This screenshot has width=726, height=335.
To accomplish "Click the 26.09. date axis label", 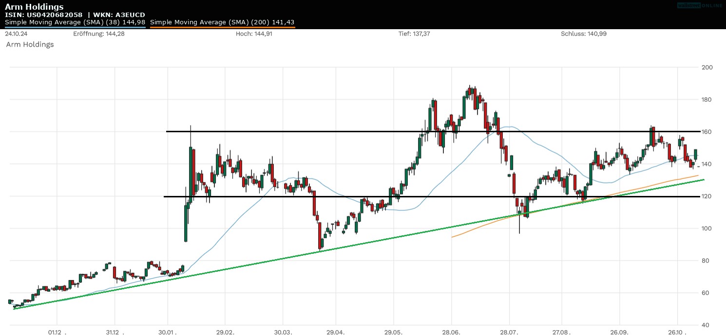I will (620, 332).
